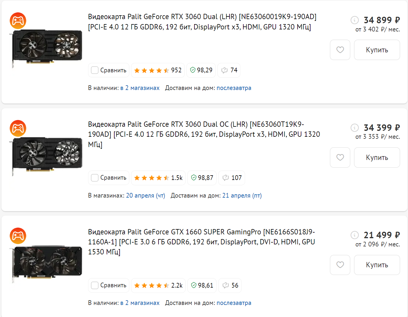Click gaming badge on GTX 1660 SUPER
This screenshot has height=317, width=408.
(18, 236)
